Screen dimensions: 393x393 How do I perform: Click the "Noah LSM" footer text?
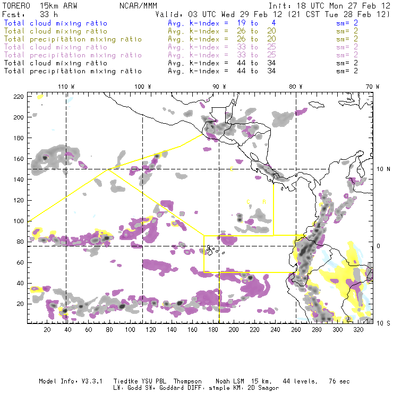230,381
